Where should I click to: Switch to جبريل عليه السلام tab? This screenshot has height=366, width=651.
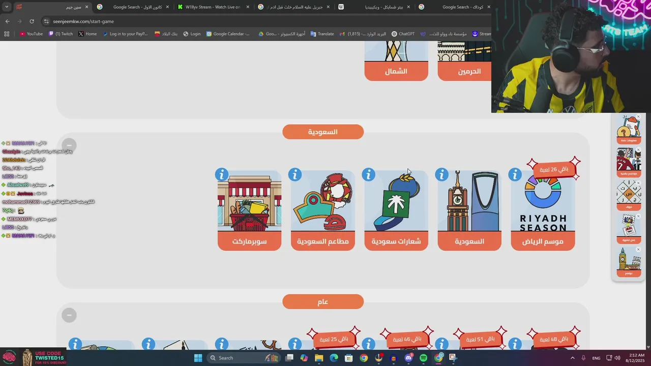(x=294, y=7)
